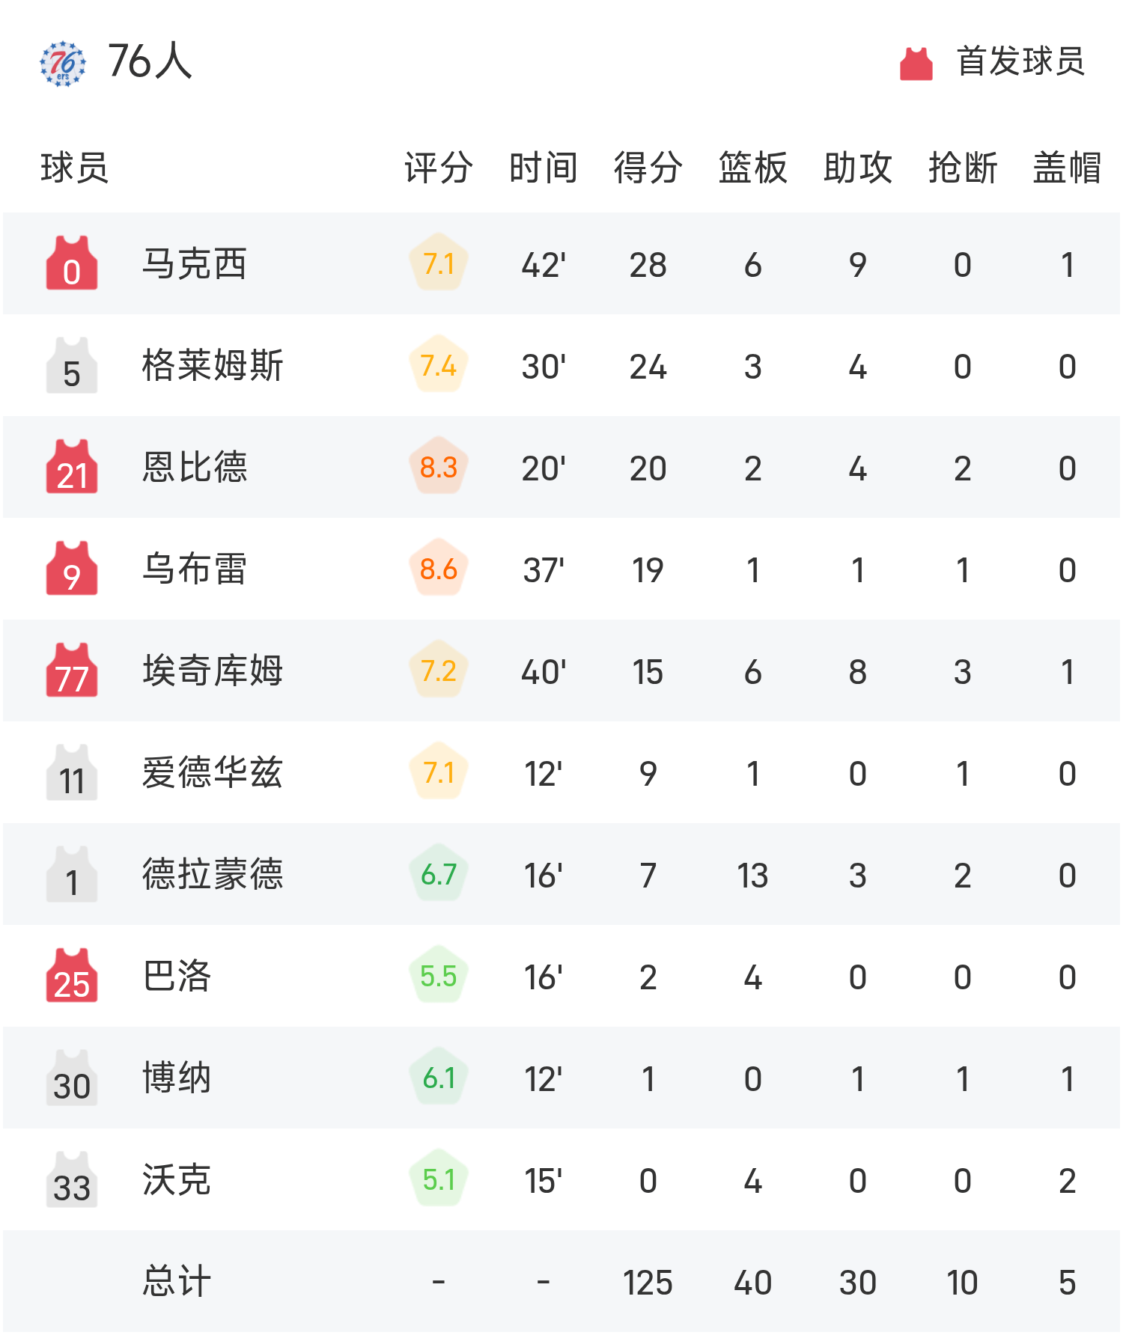Open player 恩比德's profile
The height and width of the screenshot is (1335, 1123).
[194, 468]
